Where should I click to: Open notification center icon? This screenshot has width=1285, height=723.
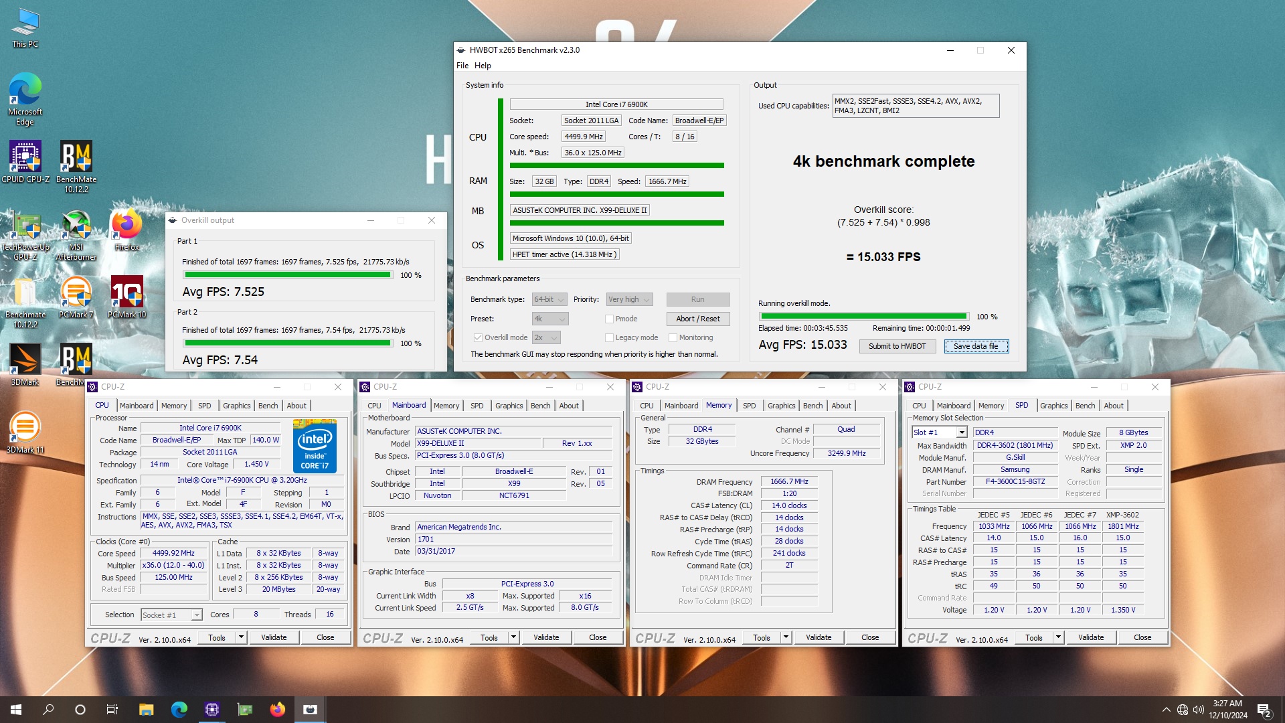click(1264, 710)
